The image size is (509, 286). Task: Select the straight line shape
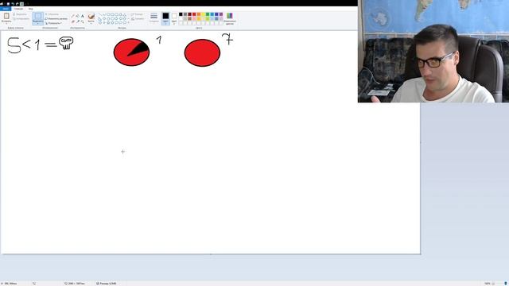coord(99,14)
